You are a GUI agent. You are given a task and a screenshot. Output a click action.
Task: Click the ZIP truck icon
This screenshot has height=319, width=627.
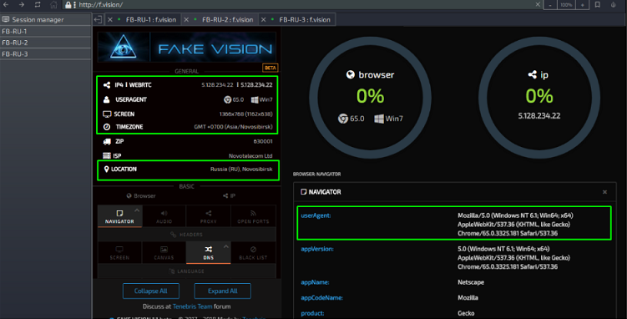[x=107, y=141]
